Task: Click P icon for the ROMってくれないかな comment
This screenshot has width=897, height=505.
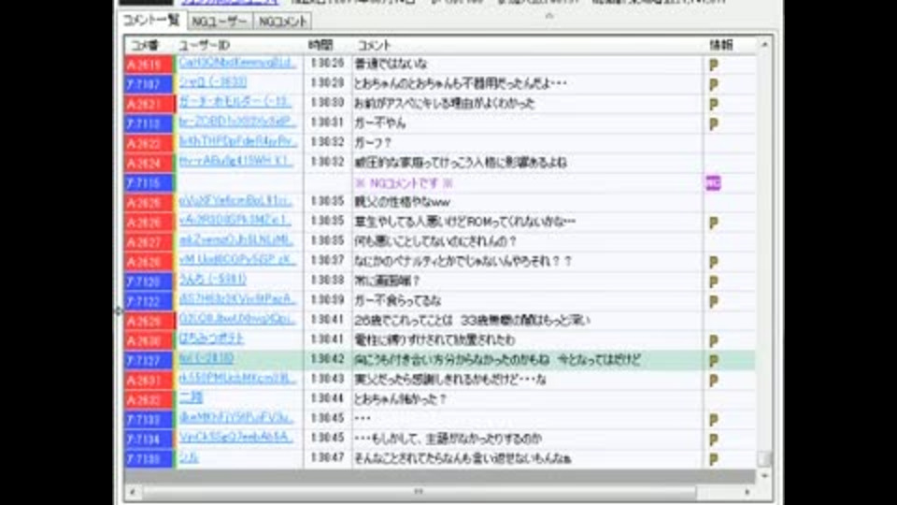Action: (713, 223)
